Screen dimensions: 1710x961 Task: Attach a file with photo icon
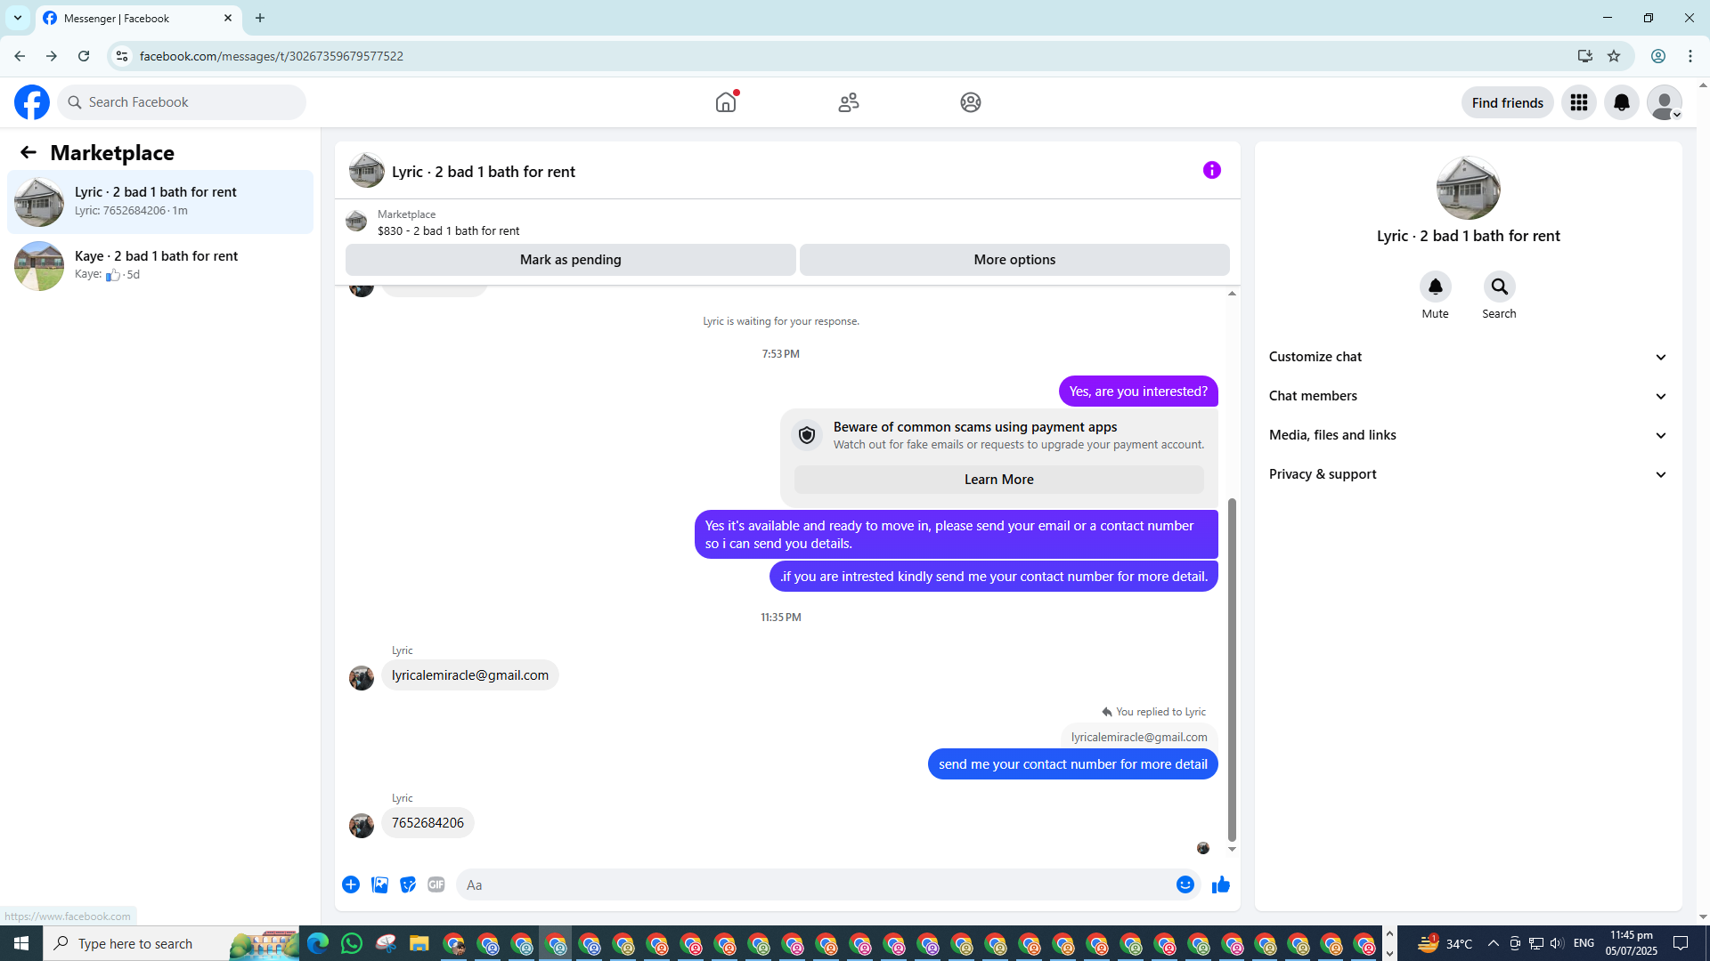click(x=379, y=884)
